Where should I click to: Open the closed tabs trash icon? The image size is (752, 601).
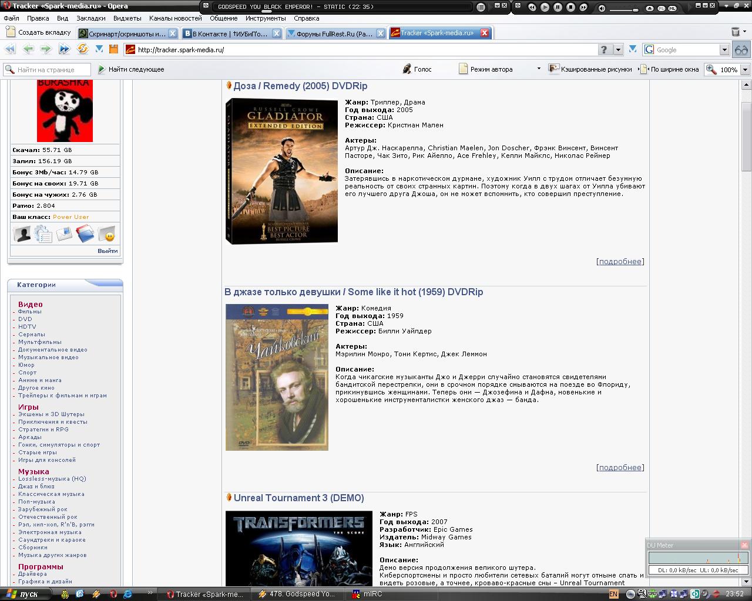736,32
